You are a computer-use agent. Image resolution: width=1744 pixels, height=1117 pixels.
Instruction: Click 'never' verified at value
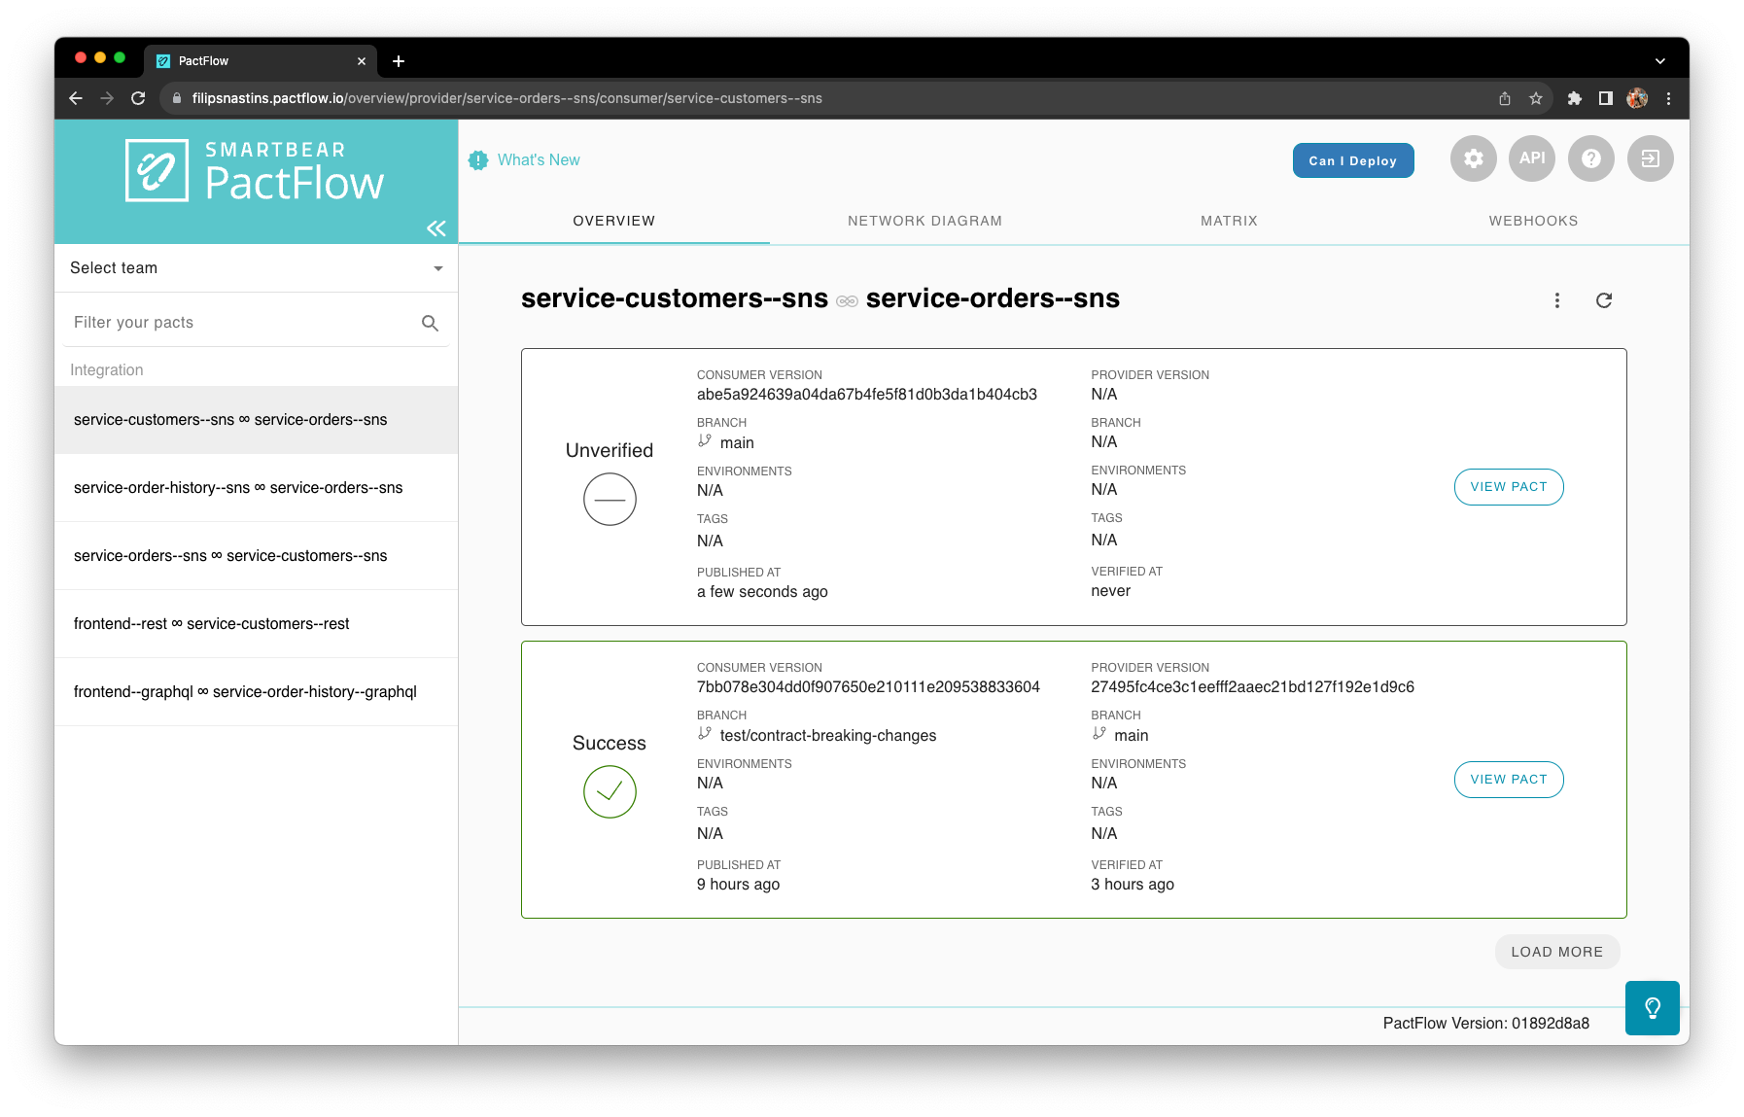[x=1110, y=591]
